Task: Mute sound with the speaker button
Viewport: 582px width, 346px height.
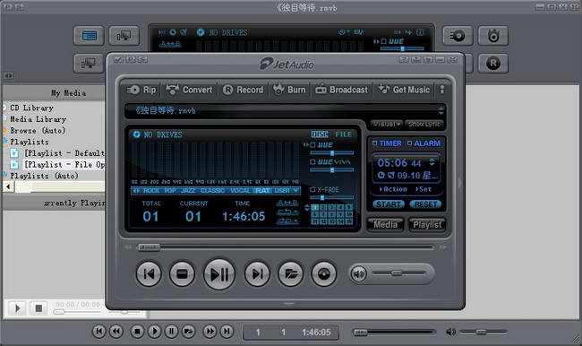Action: point(358,274)
